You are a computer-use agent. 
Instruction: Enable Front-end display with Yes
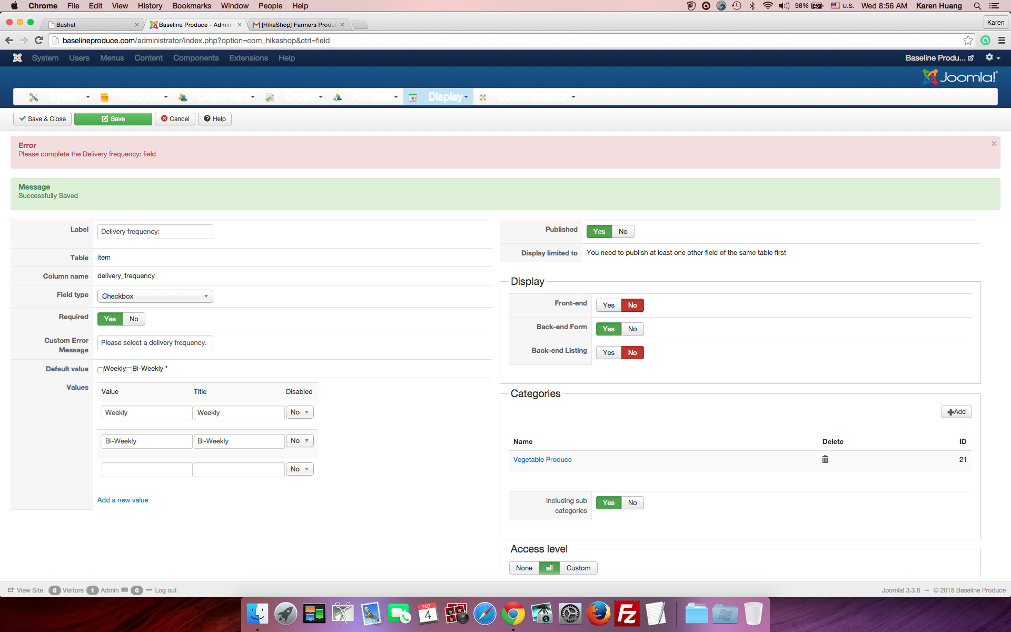coord(608,305)
